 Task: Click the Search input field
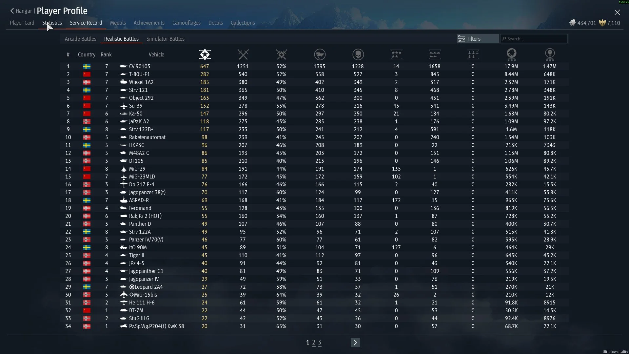[534, 39]
